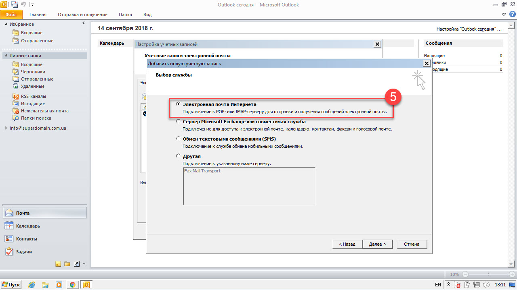
Task: Click the Далее button
Action: (377, 244)
